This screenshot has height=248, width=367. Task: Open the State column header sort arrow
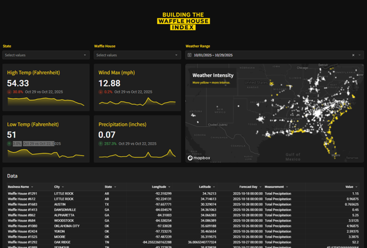[x=115, y=187]
